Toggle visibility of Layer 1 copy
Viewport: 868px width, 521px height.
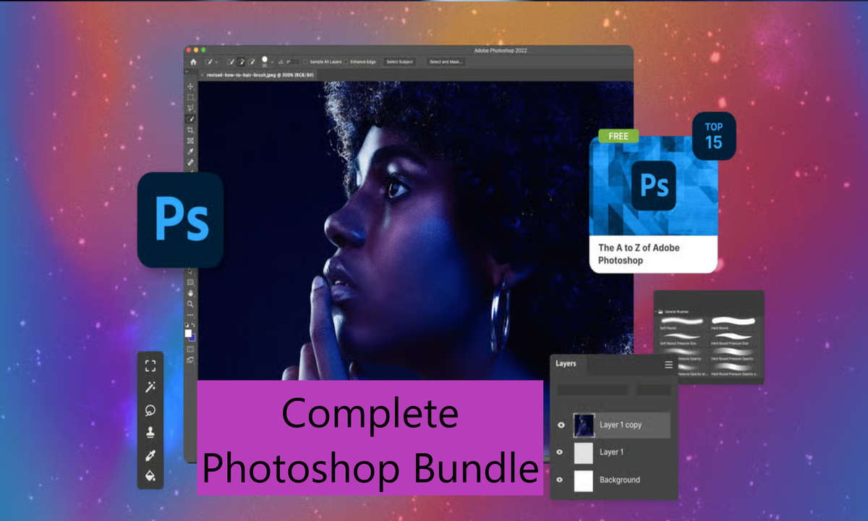(561, 425)
